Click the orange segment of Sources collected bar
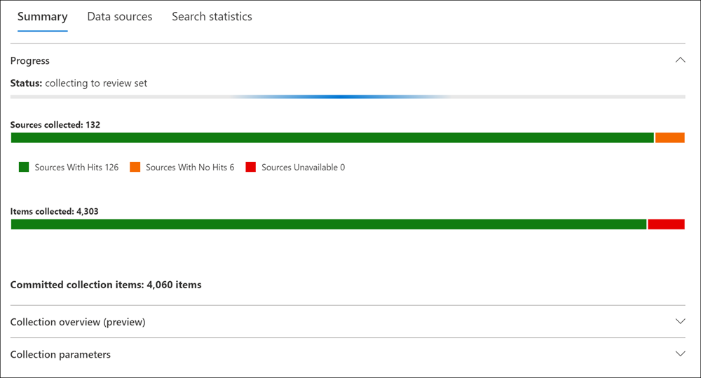This screenshot has height=378, width=701. pyautogui.click(x=669, y=137)
